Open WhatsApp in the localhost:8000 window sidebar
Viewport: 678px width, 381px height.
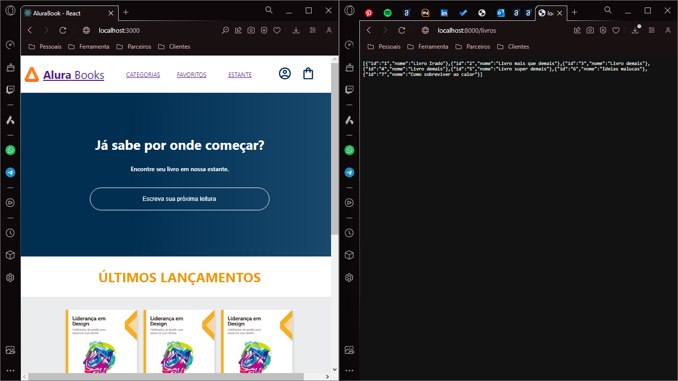point(349,150)
